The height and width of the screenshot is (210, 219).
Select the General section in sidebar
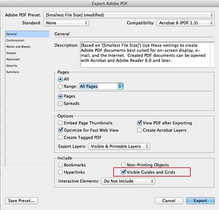click(27, 34)
